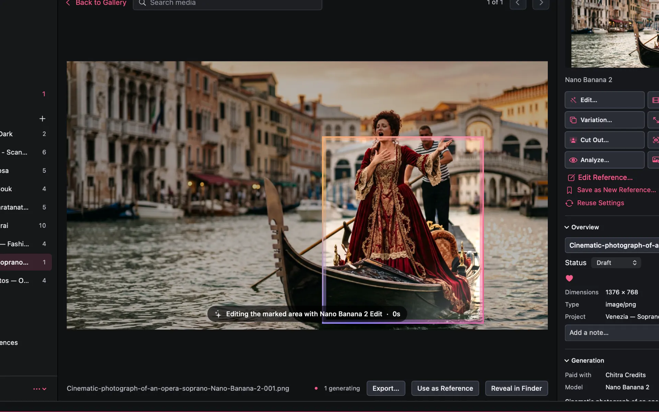Click the Dimensions value 1376 × 768
This screenshot has width=659, height=412.
point(622,292)
